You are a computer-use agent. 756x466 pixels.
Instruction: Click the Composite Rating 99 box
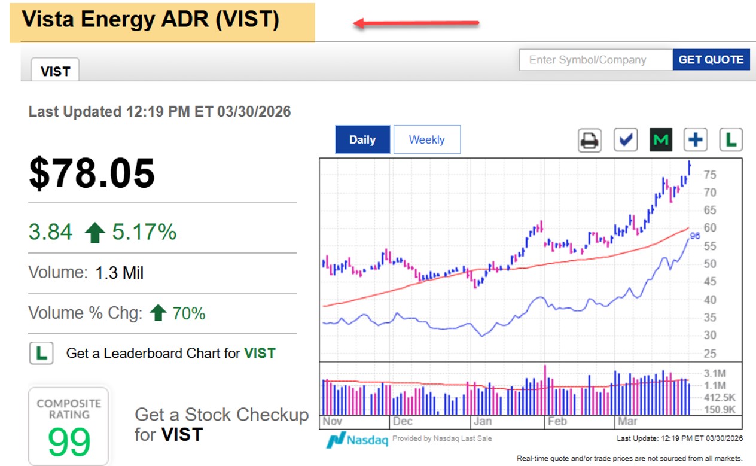pyautogui.click(x=69, y=426)
